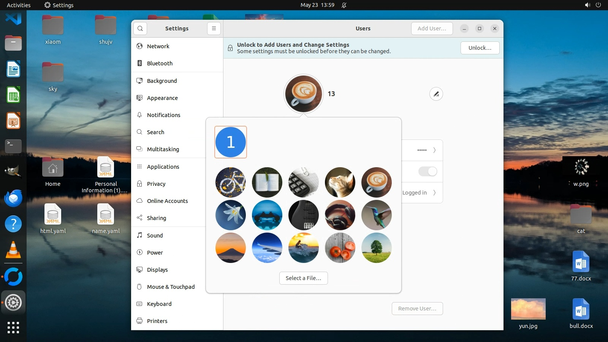Open Bluetooth settings in sidebar
The height and width of the screenshot is (342, 608).
[160, 63]
